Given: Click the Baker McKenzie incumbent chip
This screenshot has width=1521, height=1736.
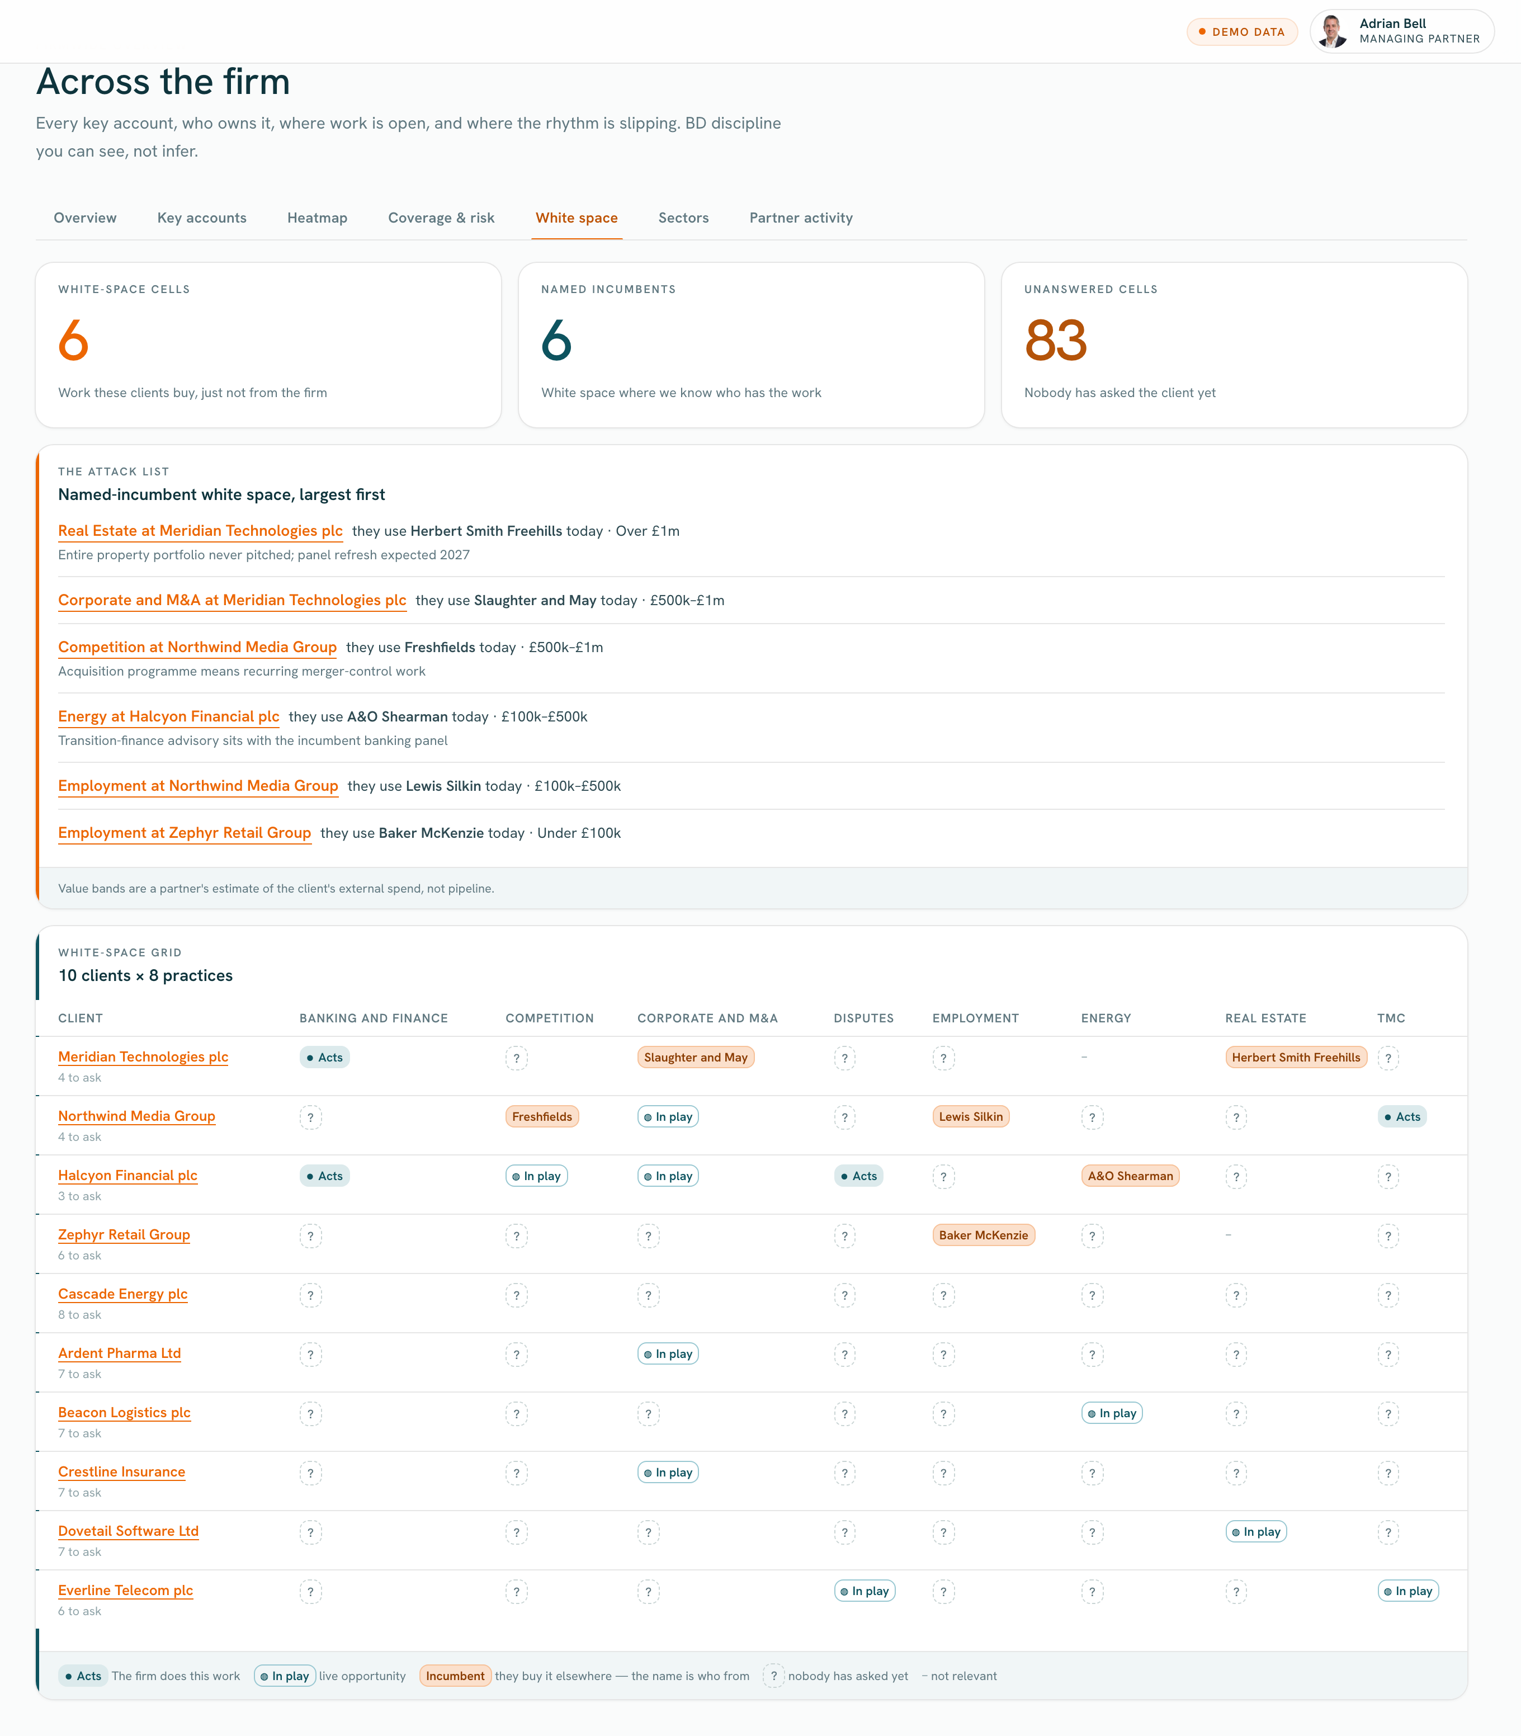Looking at the screenshot, I should [x=983, y=1236].
